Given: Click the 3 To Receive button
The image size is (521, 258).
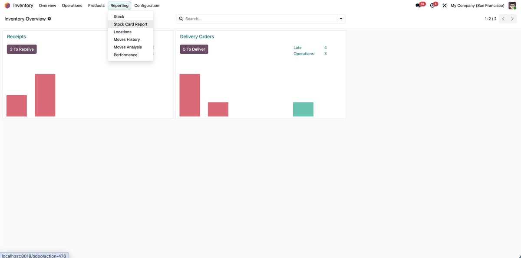Looking at the screenshot, I should pyautogui.click(x=21, y=49).
